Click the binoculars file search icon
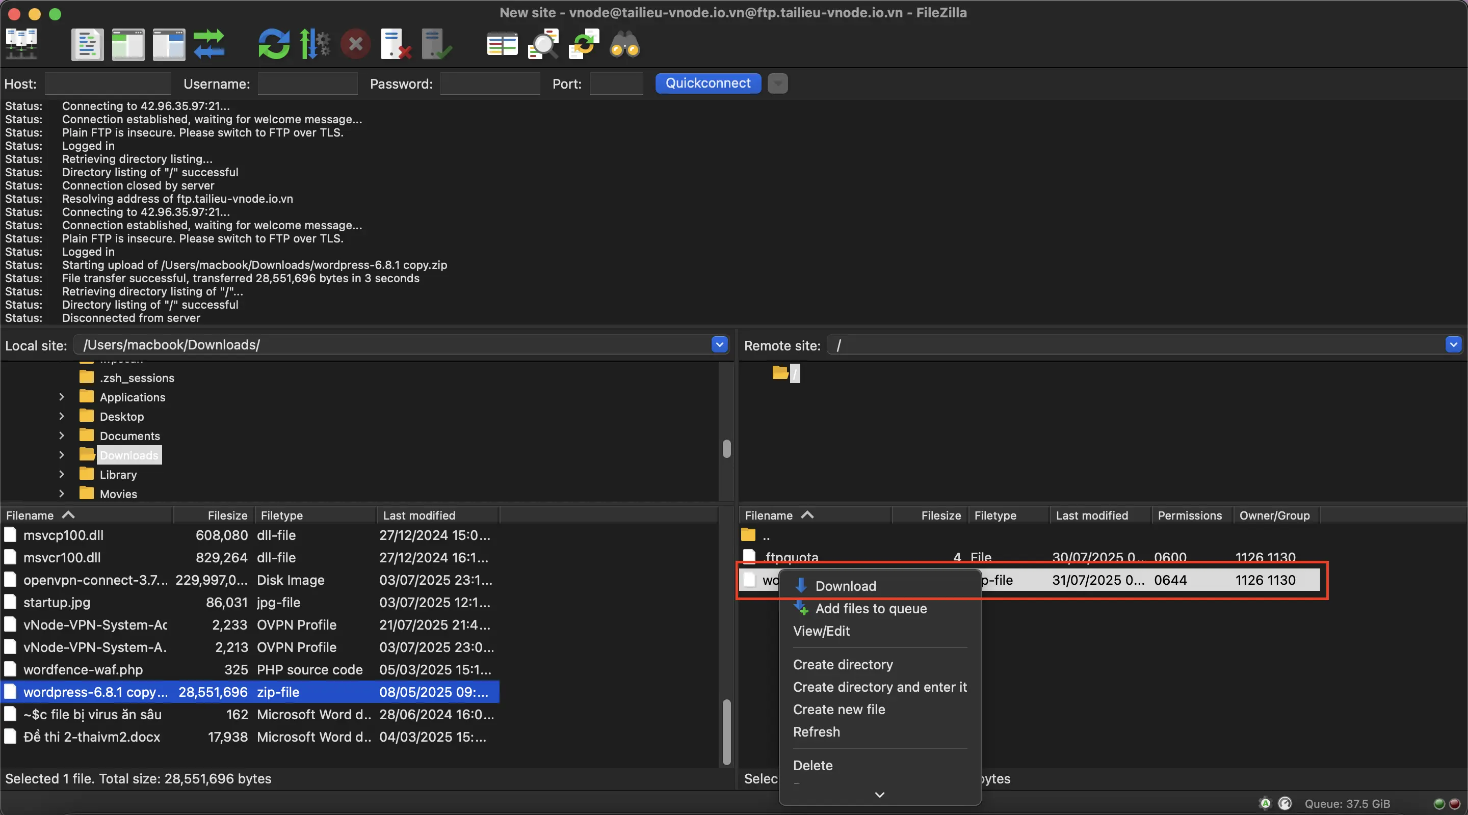Image resolution: width=1468 pixels, height=815 pixels. (624, 44)
